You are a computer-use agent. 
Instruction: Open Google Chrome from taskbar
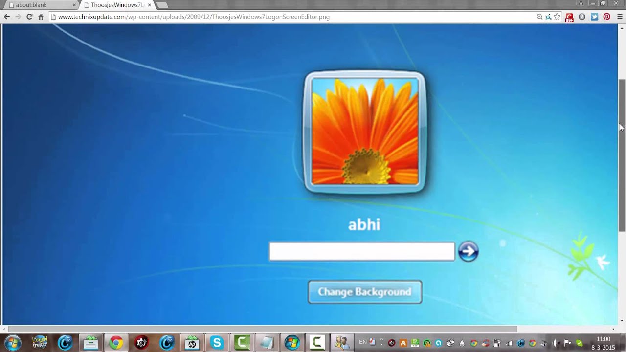[x=116, y=343]
